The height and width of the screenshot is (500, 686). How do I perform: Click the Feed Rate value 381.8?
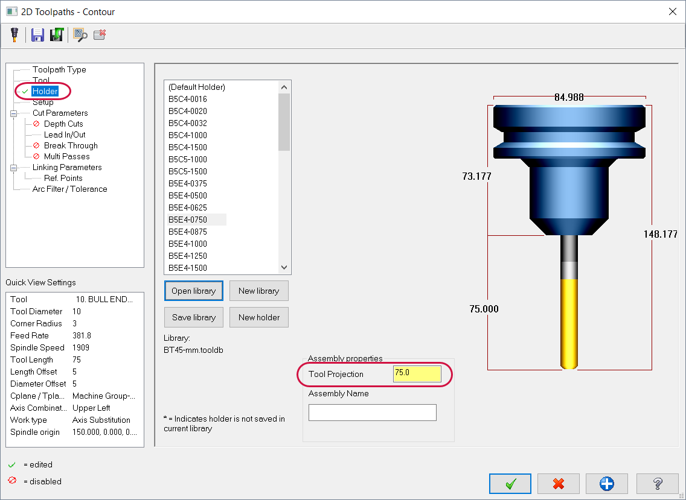pos(82,336)
